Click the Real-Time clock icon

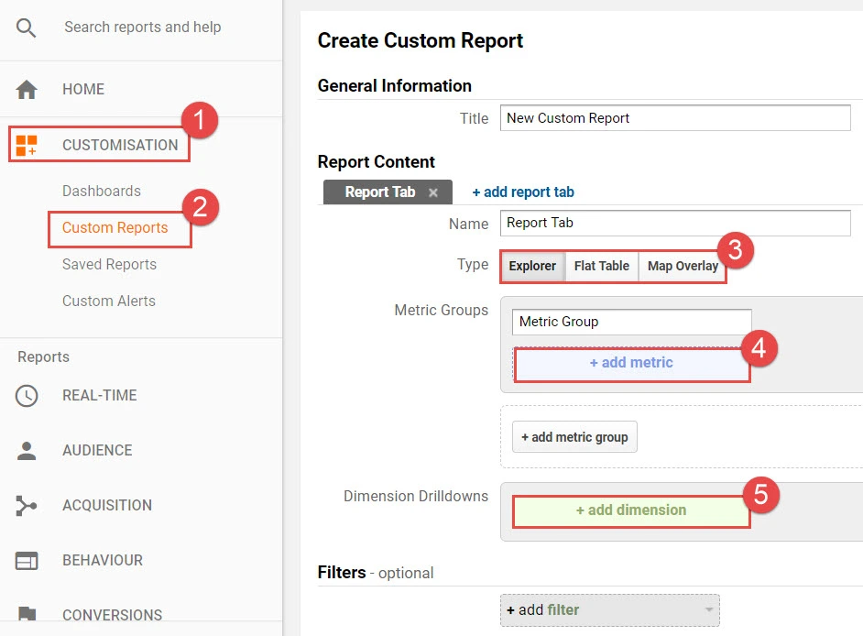27,396
